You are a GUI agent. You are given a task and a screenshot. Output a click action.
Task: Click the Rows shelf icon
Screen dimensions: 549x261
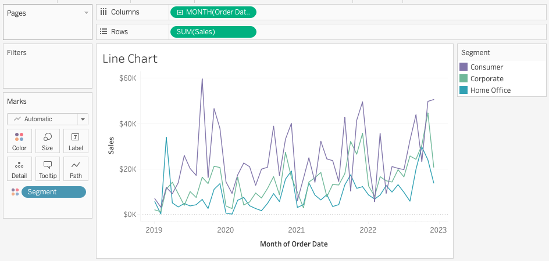click(104, 32)
